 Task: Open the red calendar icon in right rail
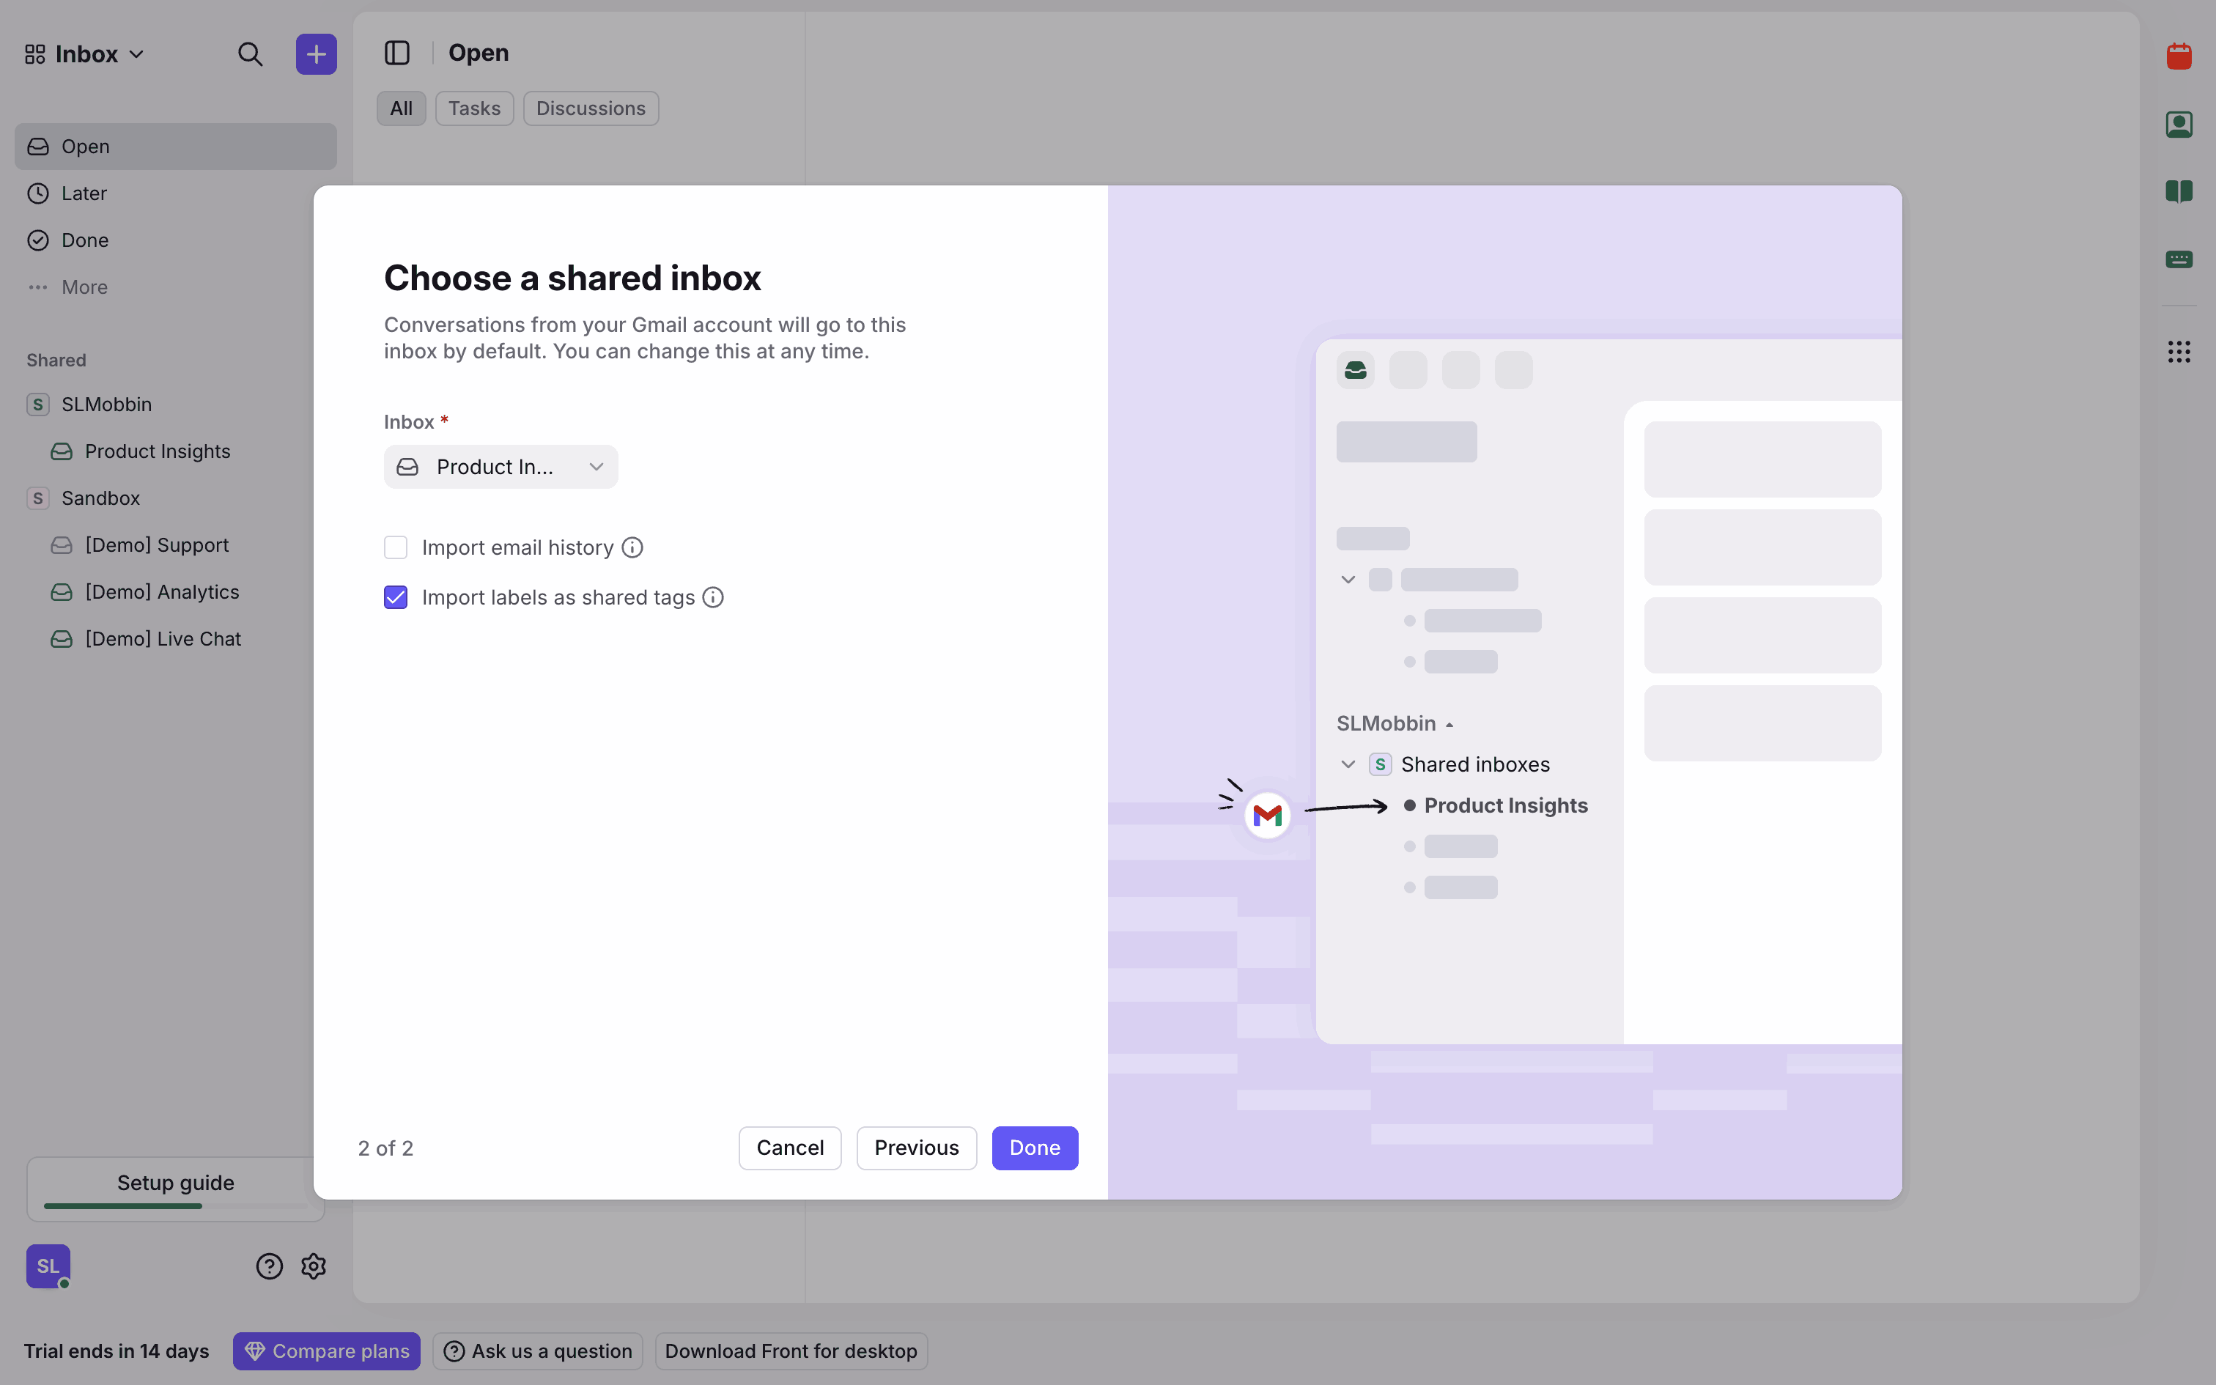[x=2179, y=57]
